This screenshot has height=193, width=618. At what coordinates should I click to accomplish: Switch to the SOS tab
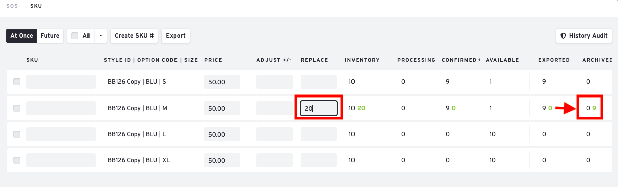click(12, 6)
